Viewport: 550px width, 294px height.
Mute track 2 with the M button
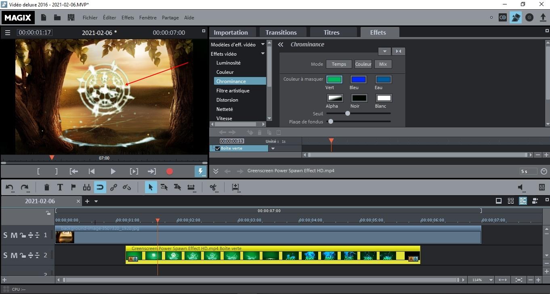(14, 255)
